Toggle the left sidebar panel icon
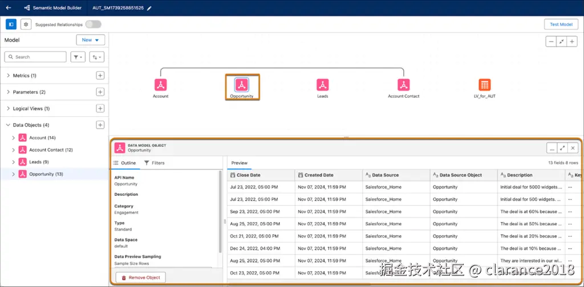 (11, 24)
